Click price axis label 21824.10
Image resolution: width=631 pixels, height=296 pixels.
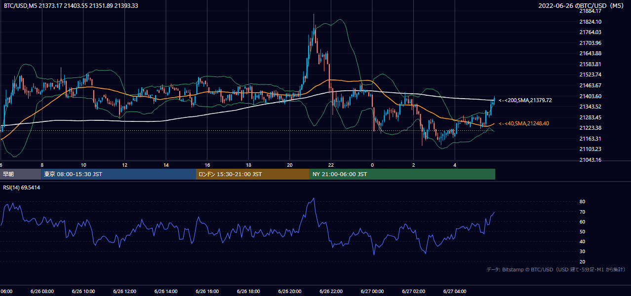coord(590,22)
